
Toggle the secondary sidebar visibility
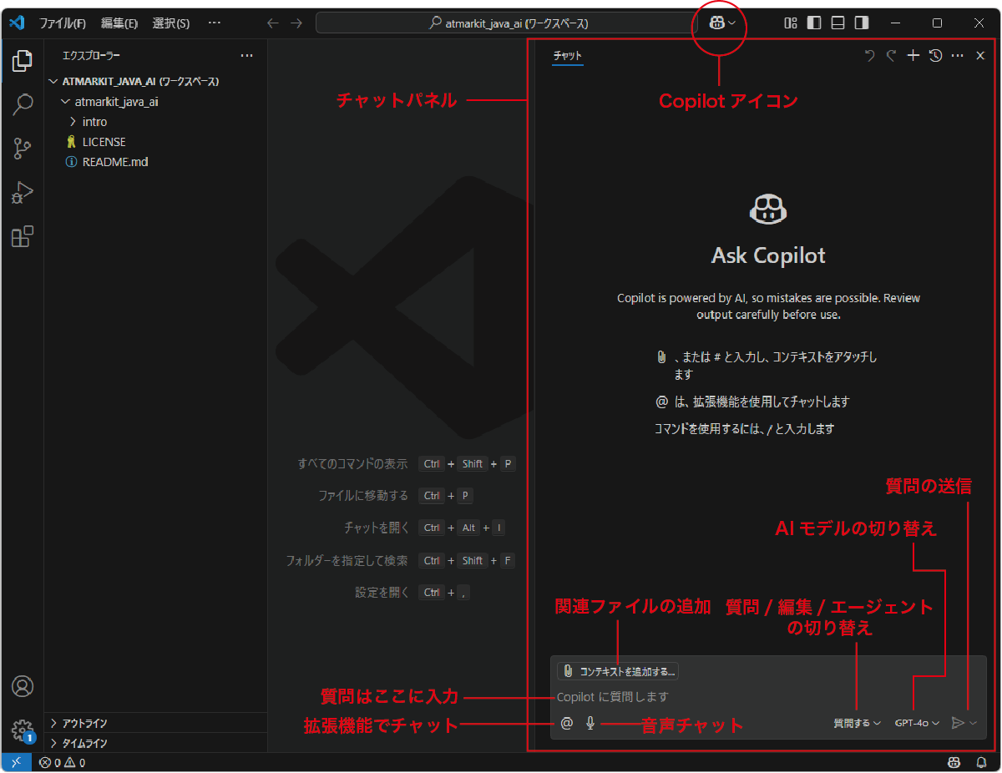861,23
